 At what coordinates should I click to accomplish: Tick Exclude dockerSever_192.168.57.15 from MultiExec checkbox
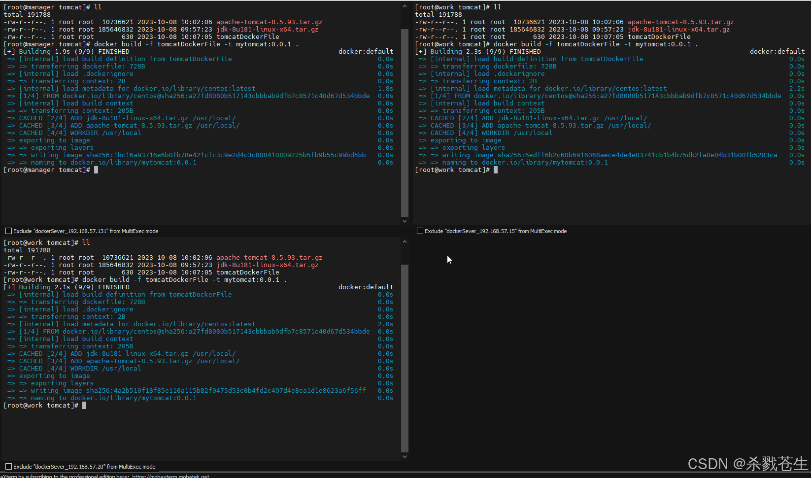[420, 231]
